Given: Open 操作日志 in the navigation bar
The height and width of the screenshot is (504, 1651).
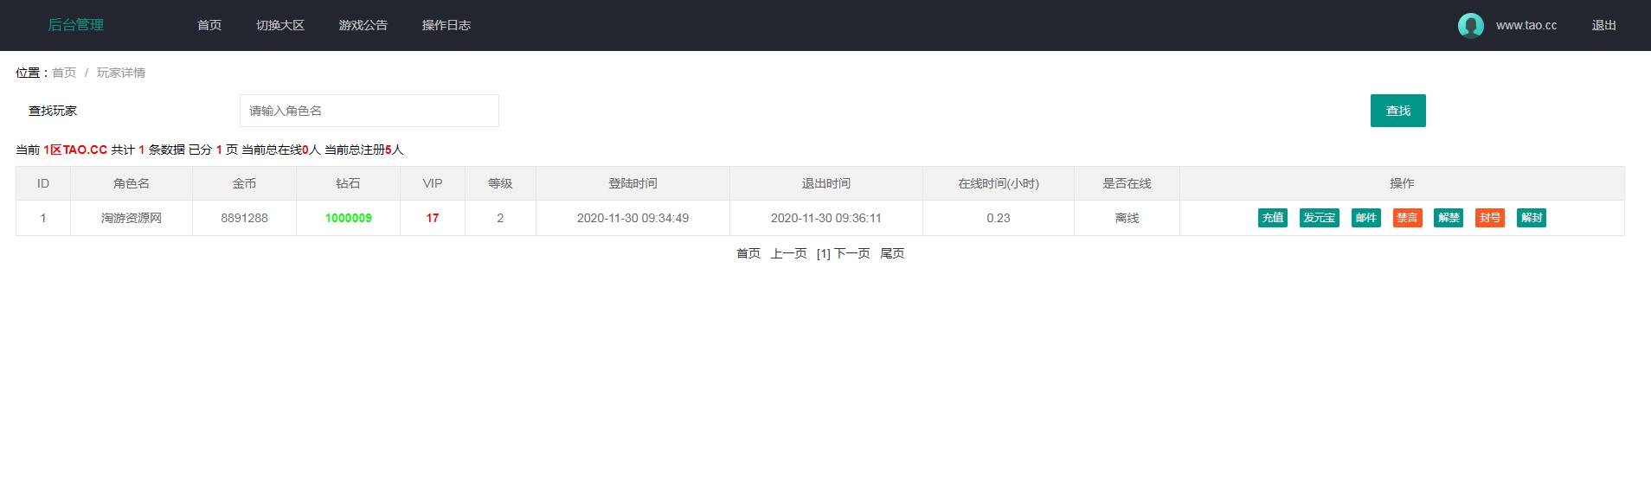Looking at the screenshot, I should pyautogui.click(x=446, y=25).
